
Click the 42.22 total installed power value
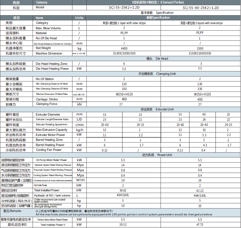200,190
